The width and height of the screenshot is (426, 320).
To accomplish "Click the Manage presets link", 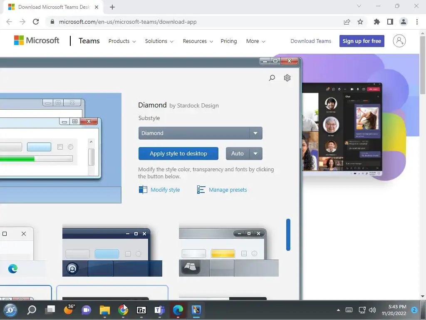I will tap(228, 190).
